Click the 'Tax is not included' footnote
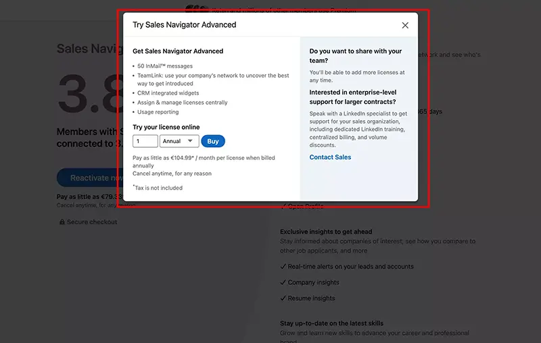Viewport: 541px width, 343px height. pyautogui.click(x=158, y=188)
